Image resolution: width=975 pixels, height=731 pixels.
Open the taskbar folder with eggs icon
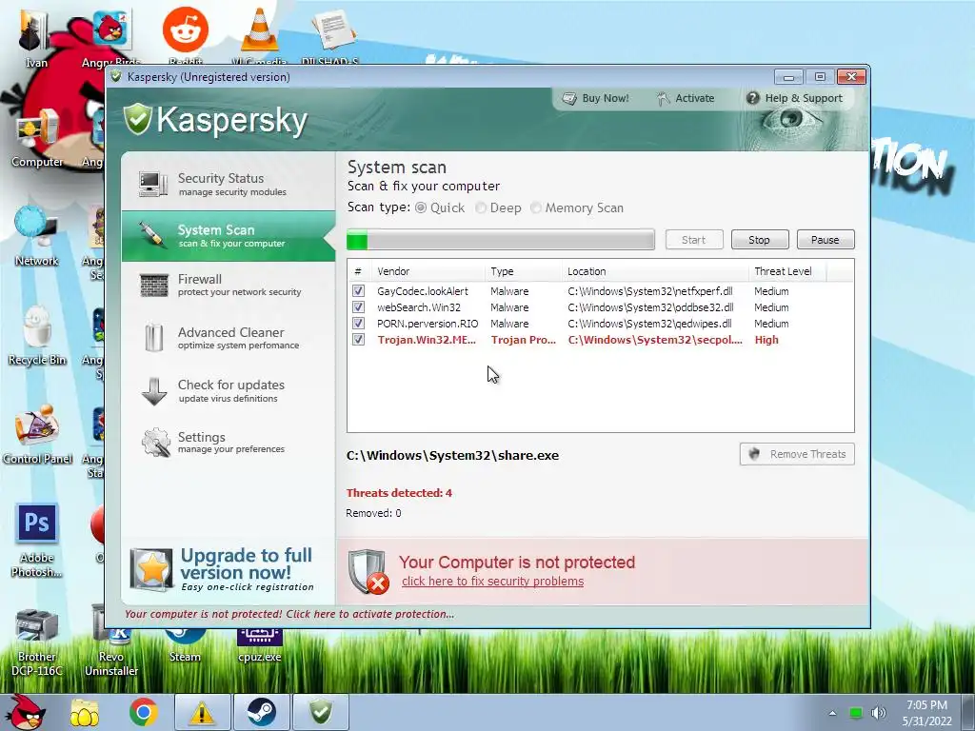(x=85, y=712)
